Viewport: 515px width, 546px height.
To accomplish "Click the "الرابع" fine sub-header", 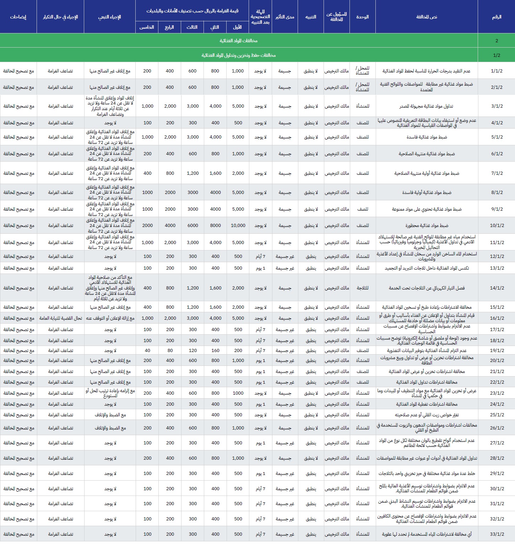I will click(x=169, y=27).
